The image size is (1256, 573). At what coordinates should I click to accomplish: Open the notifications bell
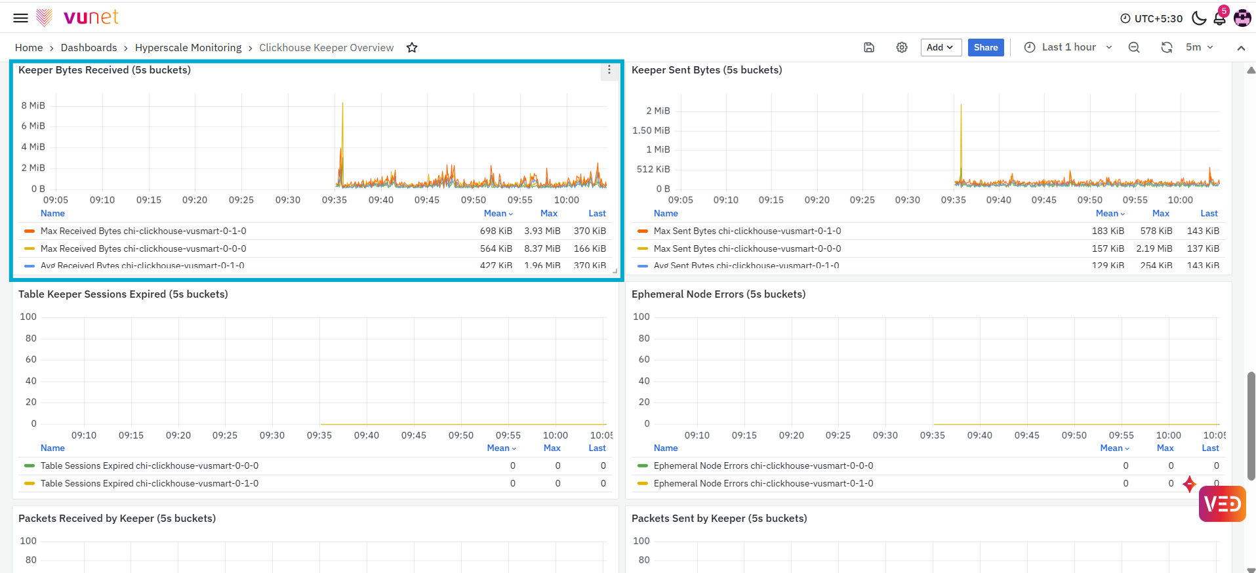[x=1220, y=18]
